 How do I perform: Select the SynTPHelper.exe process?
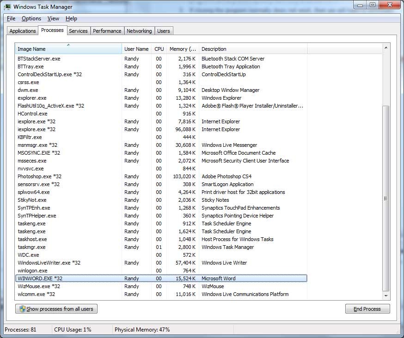coord(161,216)
